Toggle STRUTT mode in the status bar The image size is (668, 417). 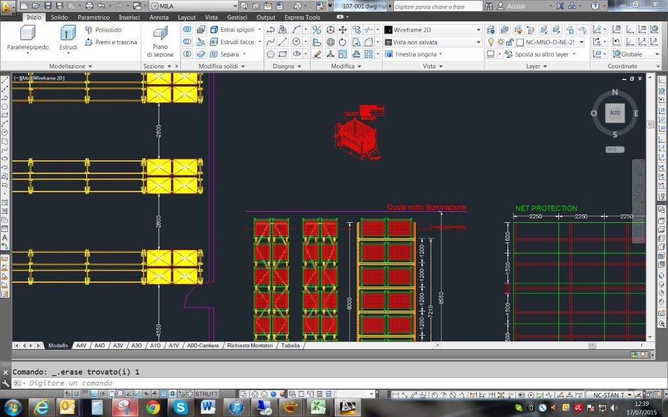tap(207, 394)
